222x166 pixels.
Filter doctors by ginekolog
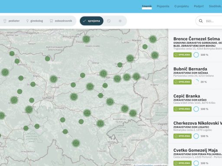pyautogui.click(x=35, y=21)
